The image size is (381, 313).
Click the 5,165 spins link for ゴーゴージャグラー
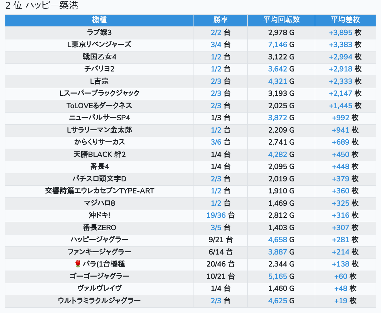pyautogui.click(x=277, y=277)
